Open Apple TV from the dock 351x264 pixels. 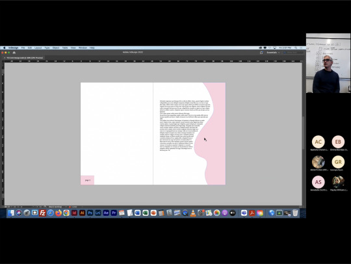pos(233,213)
